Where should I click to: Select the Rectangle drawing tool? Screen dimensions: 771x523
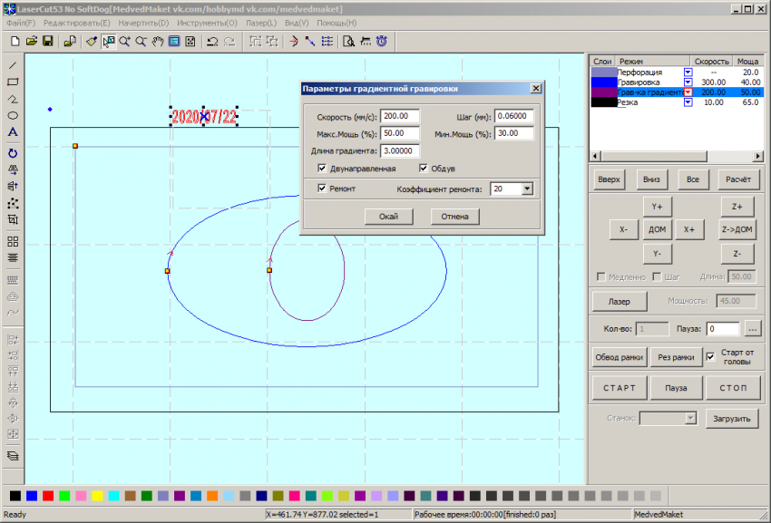pos(13,82)
